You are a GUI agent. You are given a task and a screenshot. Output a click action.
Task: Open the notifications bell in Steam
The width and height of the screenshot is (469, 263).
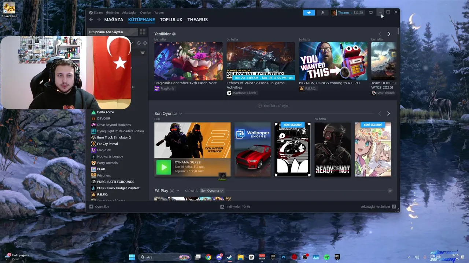322,12
